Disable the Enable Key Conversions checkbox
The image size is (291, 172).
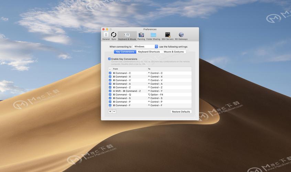coord(109,59)
